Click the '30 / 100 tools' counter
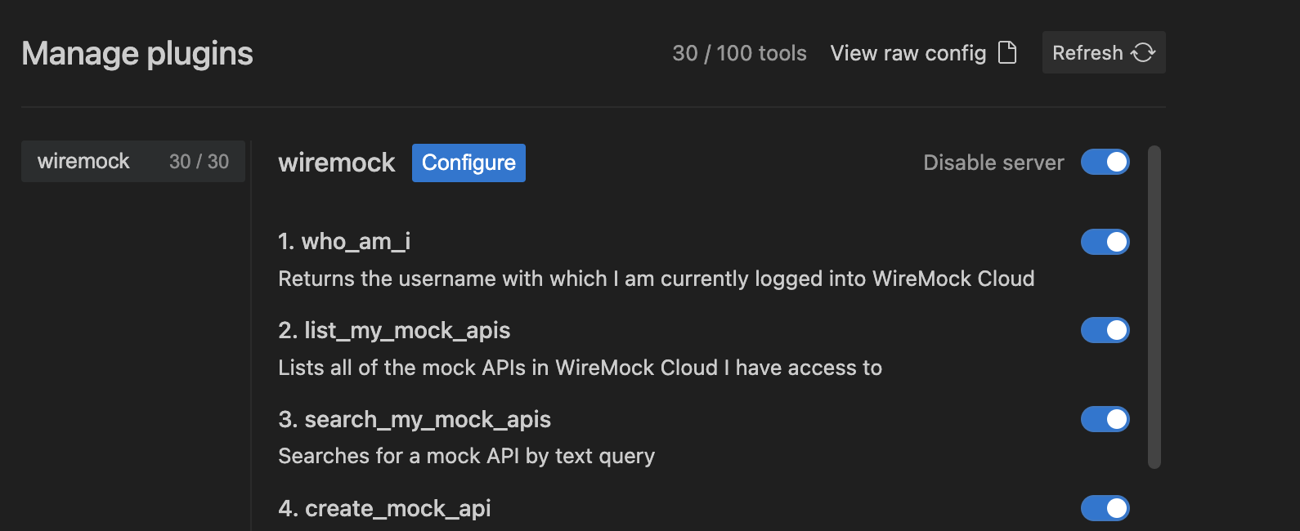Image resolution: width=1300 pixels, height=531 pixels. (x=740, y=53)
